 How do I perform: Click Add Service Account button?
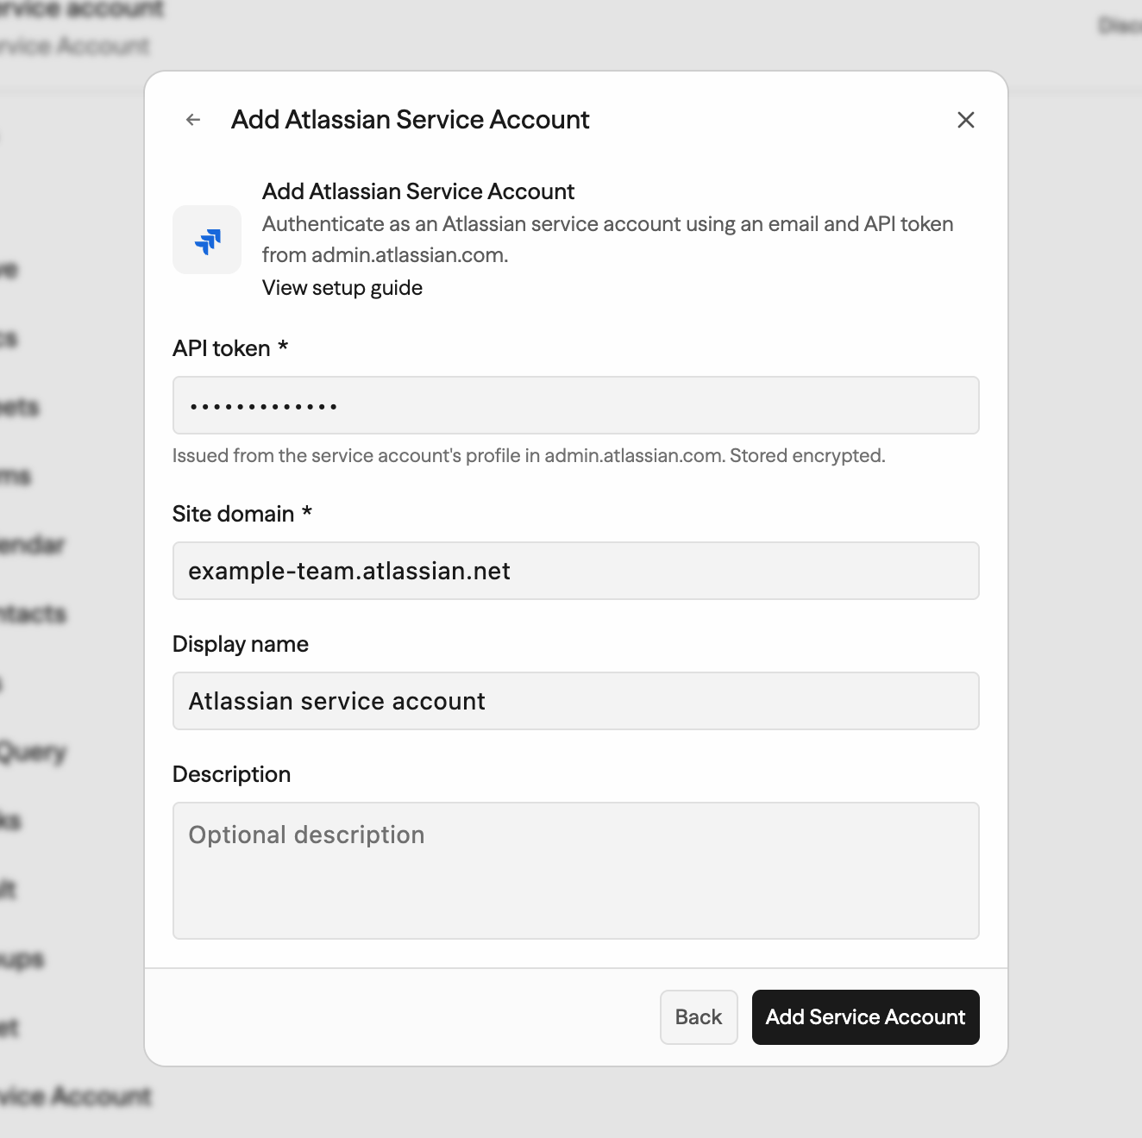click(x=866, y=1017)
